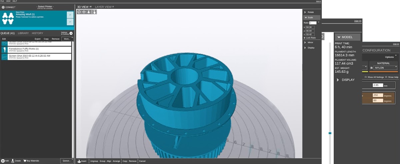Click the Fantabulous Fulffy-Rottis thumbnail icon
The height and width of the screenshot is (164, 400).
point(4,49)
